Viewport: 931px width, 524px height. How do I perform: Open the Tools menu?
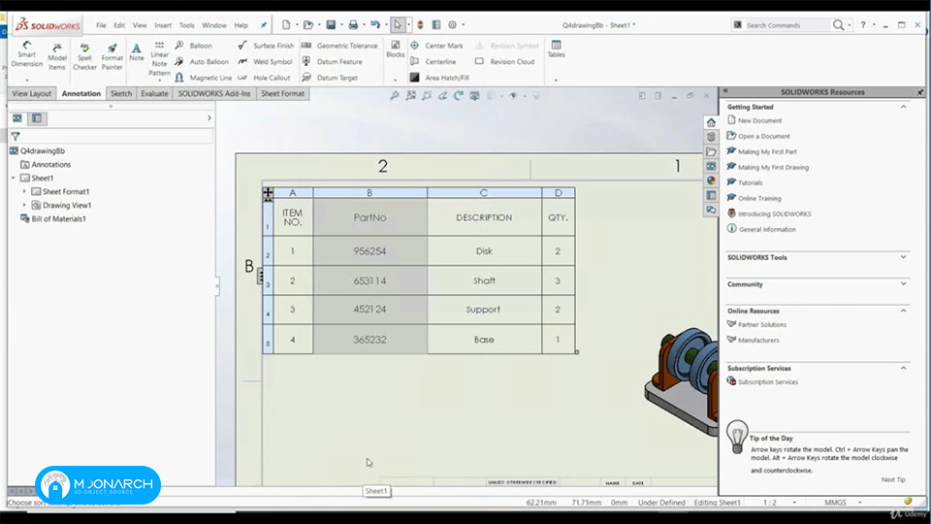(x=186, y=25)
